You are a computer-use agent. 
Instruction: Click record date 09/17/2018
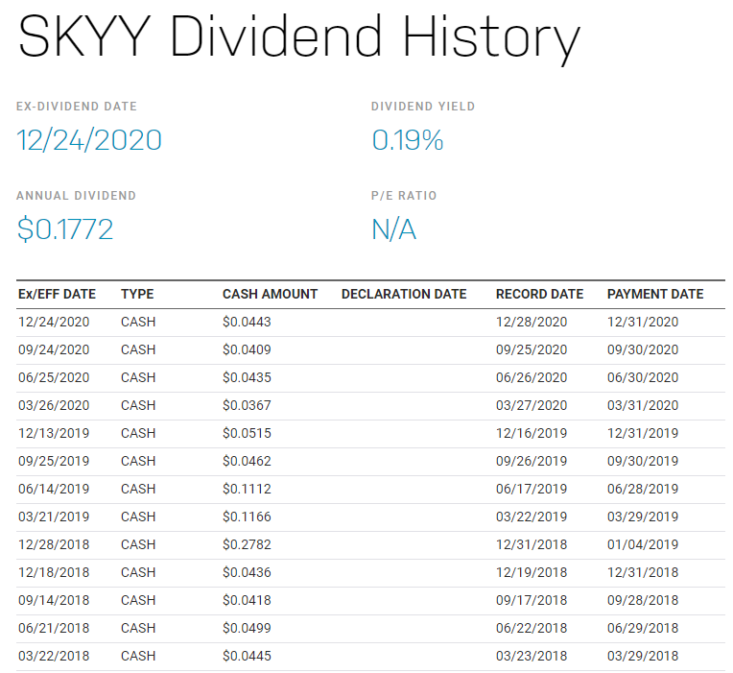532,600
